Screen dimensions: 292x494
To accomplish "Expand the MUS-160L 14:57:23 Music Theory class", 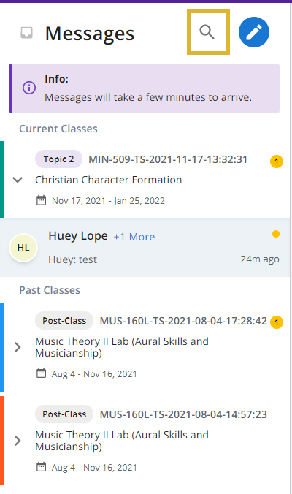I will pyautogui.click(x=18, y=441).
